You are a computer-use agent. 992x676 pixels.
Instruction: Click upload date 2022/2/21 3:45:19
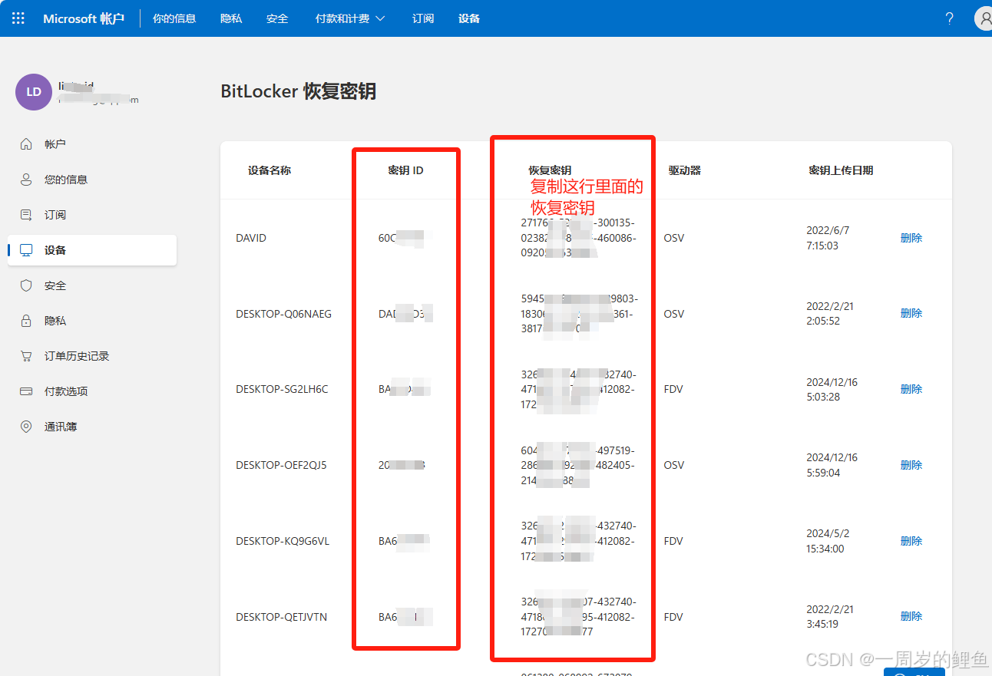(830, 616)
